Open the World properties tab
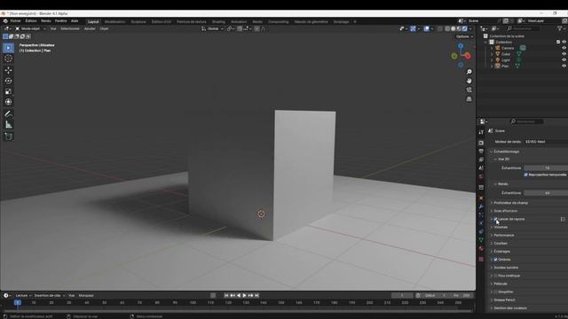 (x=481, y=176)
